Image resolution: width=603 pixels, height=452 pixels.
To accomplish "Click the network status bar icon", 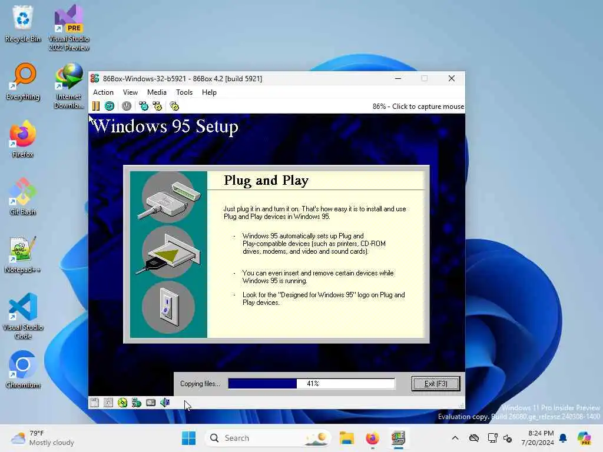I will click(x=137, y=403).
